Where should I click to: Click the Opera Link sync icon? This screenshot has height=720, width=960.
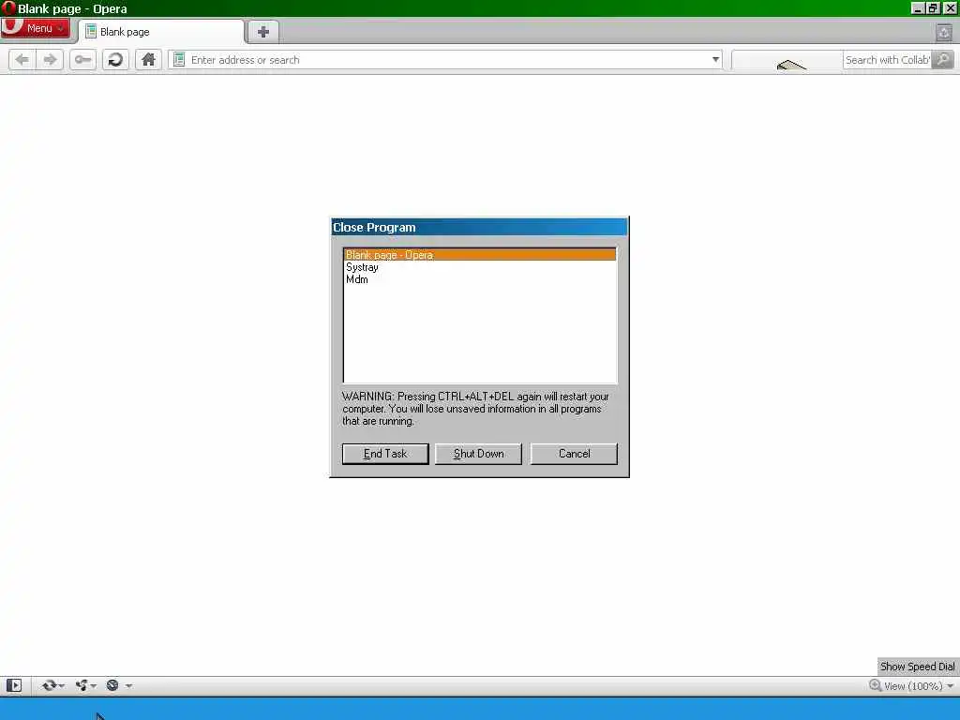point(49,685)
